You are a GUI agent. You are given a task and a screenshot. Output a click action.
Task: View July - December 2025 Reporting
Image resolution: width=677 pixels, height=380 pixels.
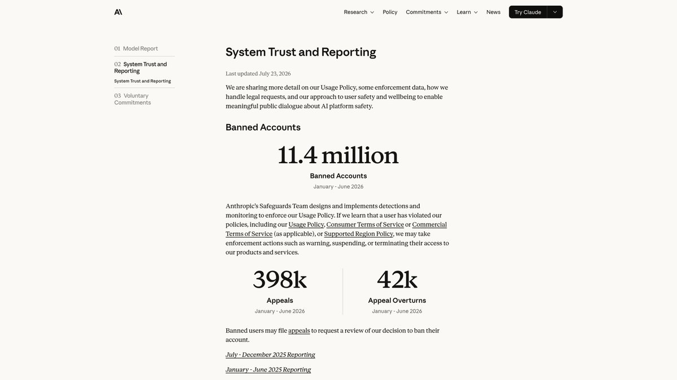(x=270, y=355)
